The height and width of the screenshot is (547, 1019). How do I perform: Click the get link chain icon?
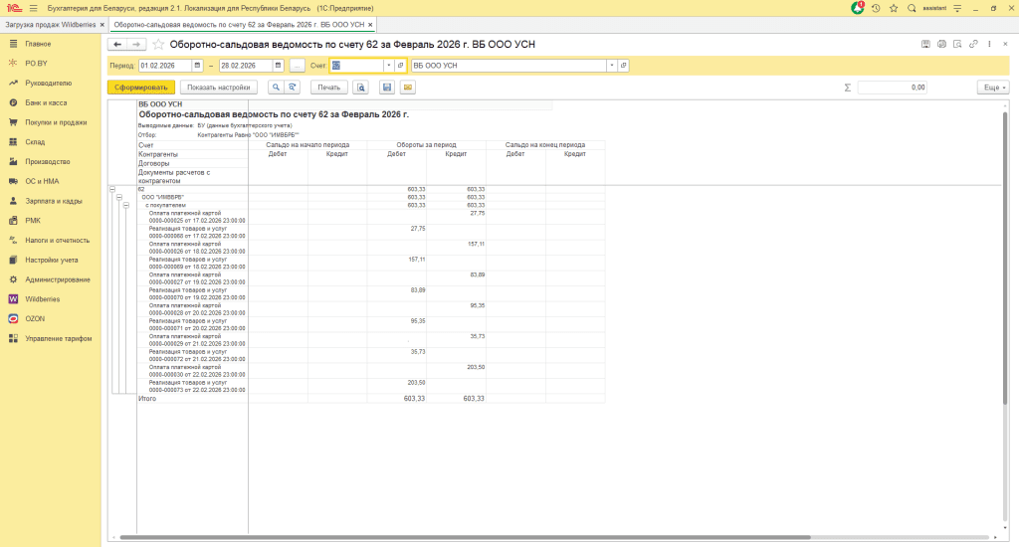point(973,45)
